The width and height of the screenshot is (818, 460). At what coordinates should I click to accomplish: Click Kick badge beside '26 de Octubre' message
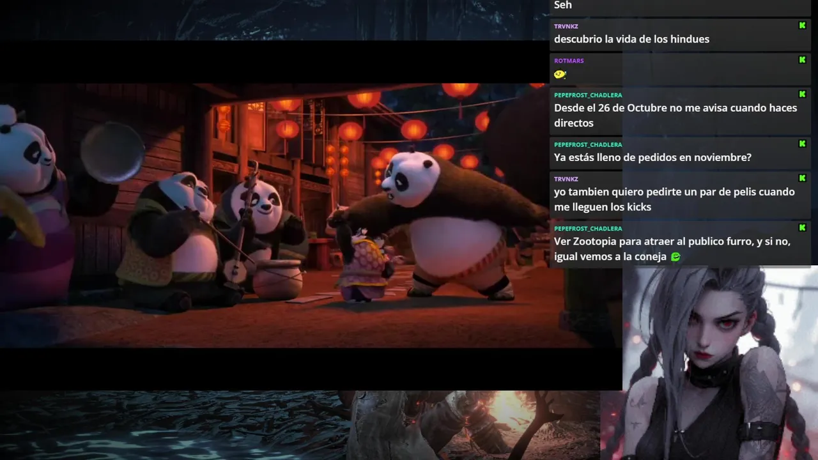(x=802, y=94)
